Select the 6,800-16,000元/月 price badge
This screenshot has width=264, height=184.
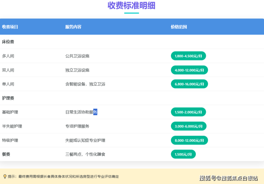[x=189, y=84]
